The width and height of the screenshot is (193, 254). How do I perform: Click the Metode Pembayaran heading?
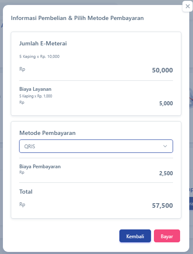coord(47,133)
